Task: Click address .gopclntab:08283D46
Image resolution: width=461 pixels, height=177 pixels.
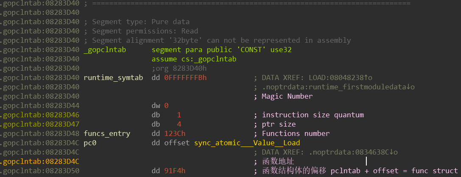Action: coord(40,115)
